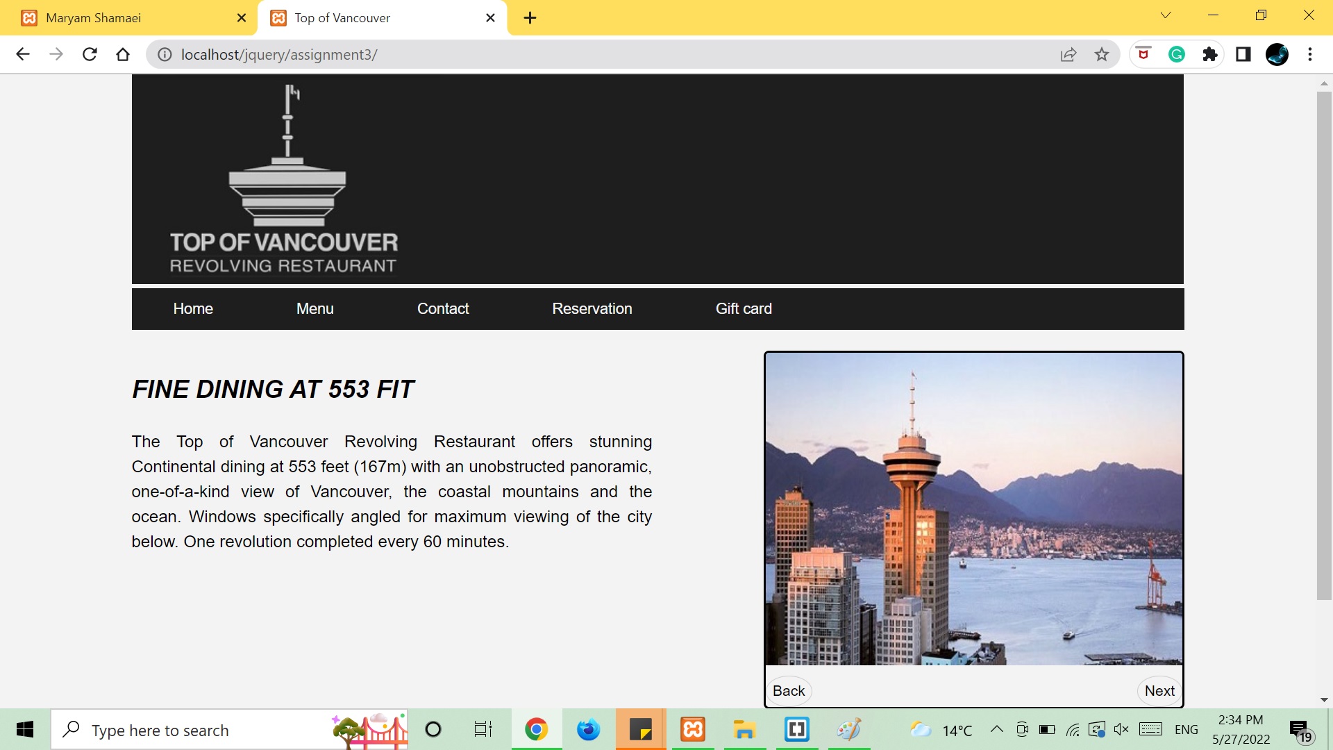The height and width of the screenshot is (750, 1333).
Task: Open the Menu nav link
Action: pos(315,309)
